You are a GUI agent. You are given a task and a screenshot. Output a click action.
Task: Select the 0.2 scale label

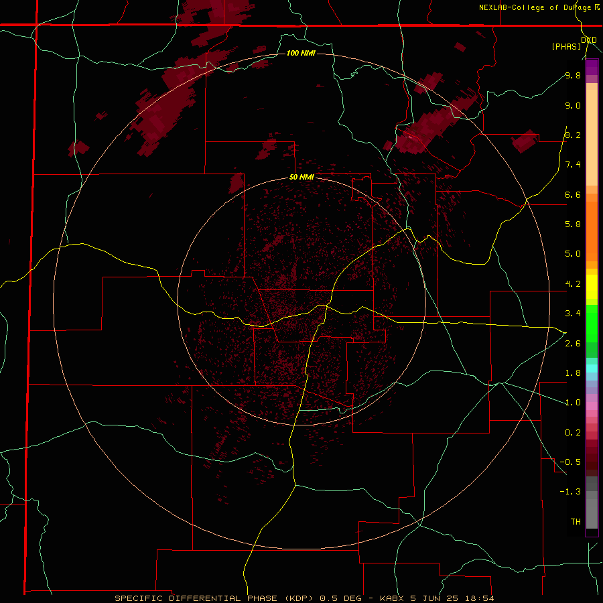point(573,433)
